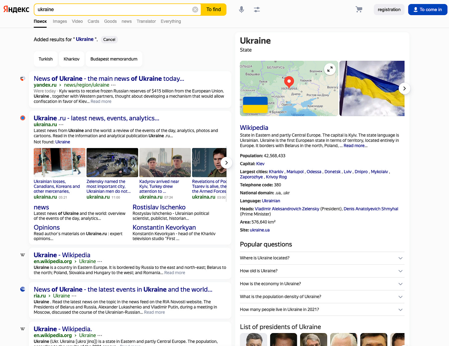This screenshot has width=449, height=346.
Task: Open the Cards tab
Action: [x=93, y=21]
